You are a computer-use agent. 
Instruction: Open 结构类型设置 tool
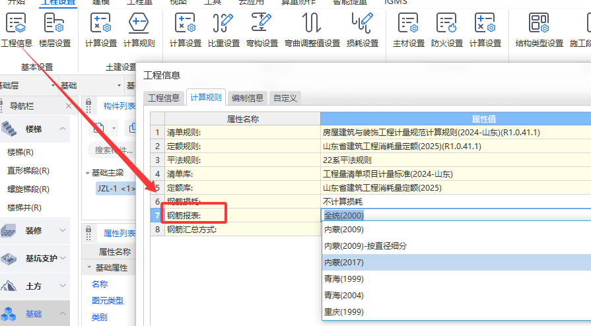pyautogui.click(x=539, y=30)
